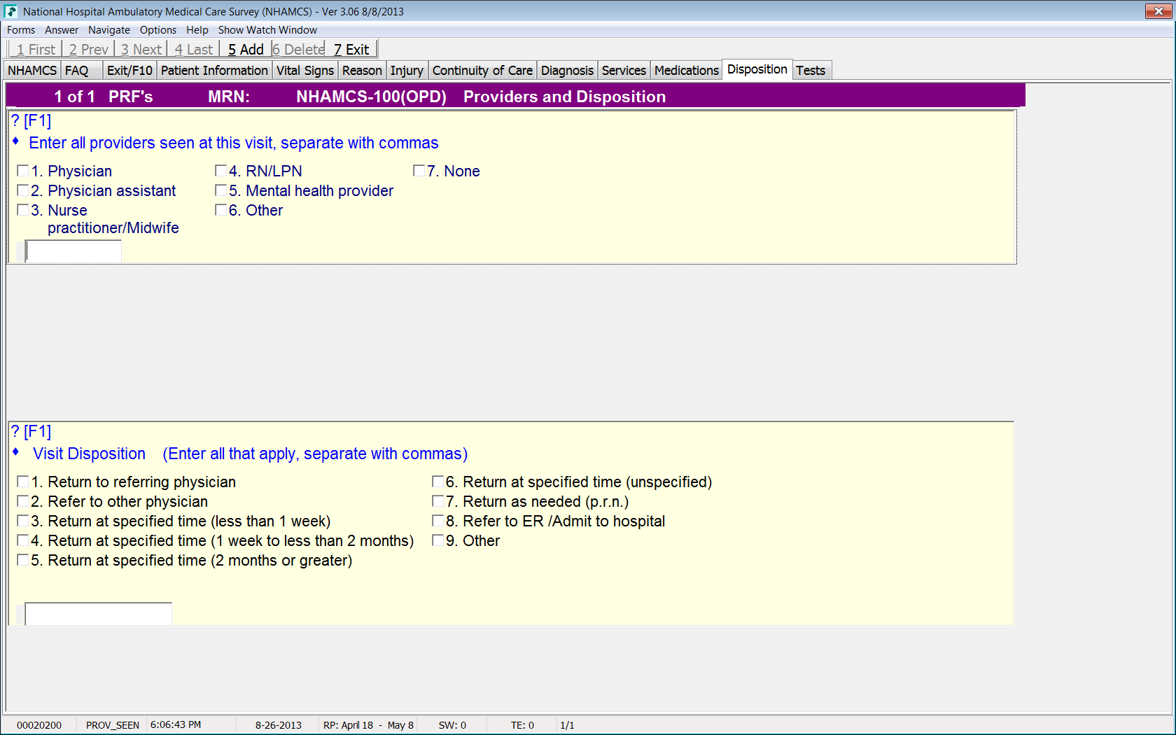Open the Medications tab
Image resolution: width=1176 pixels, height=735 pixels.
(x=687, y=71)
